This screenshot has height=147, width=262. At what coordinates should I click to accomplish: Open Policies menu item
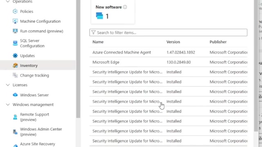tap(27, 11)
